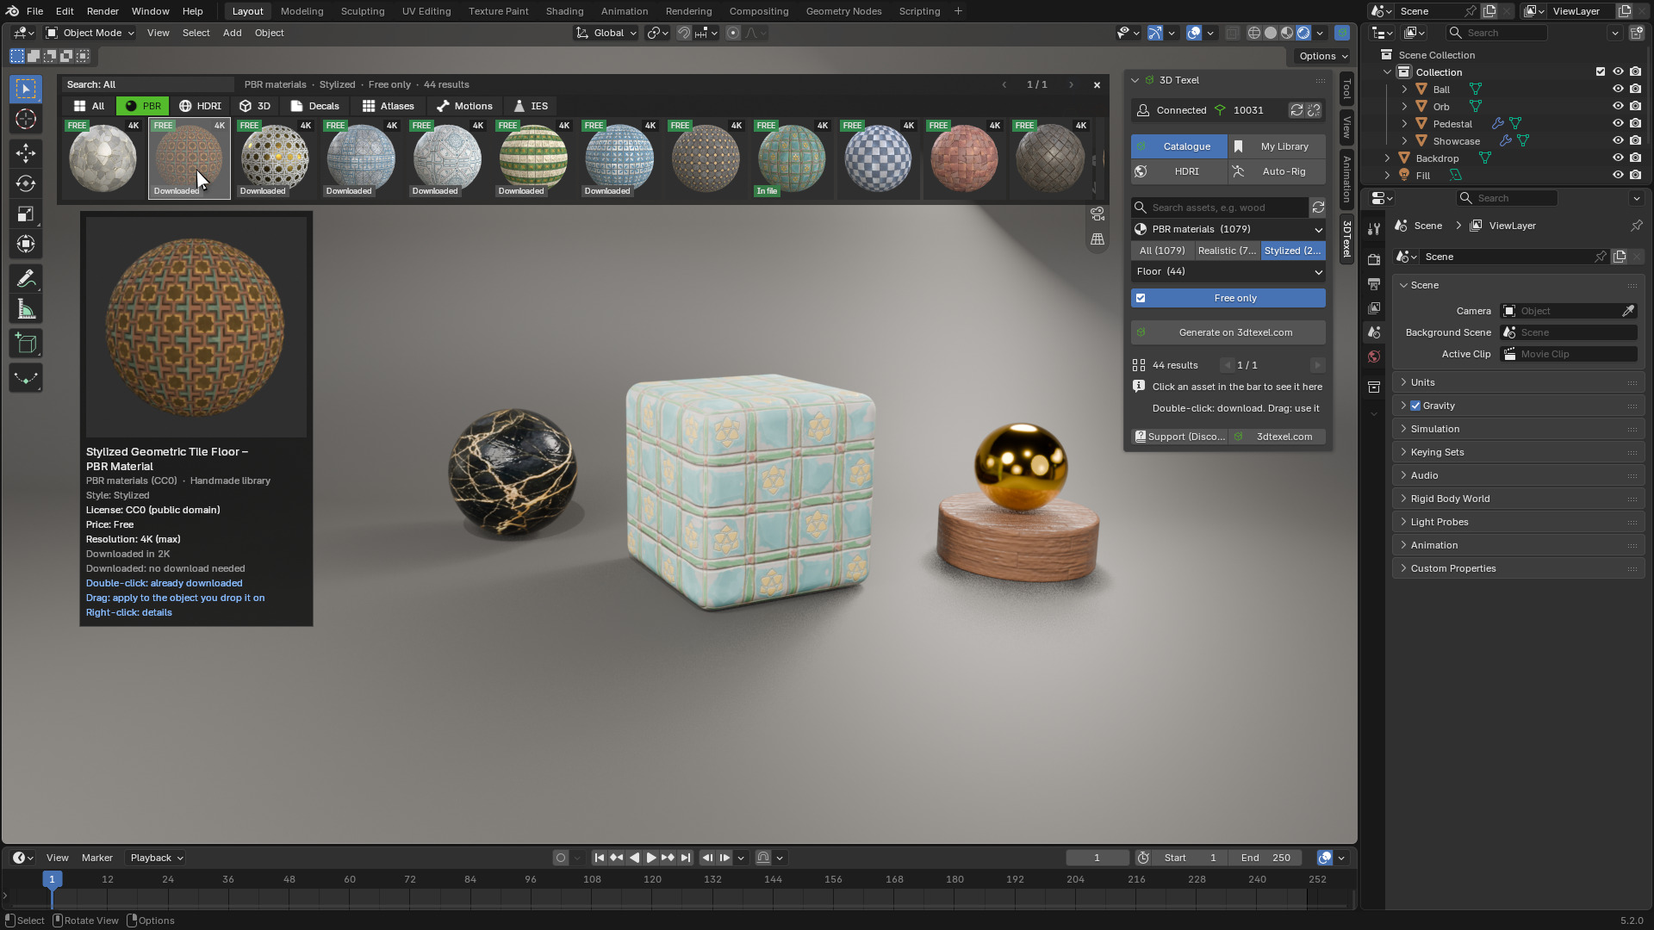Viewport: 1654px width, 930px height.
Task: Jump to the timeline end frame
Action: [686, 858]
